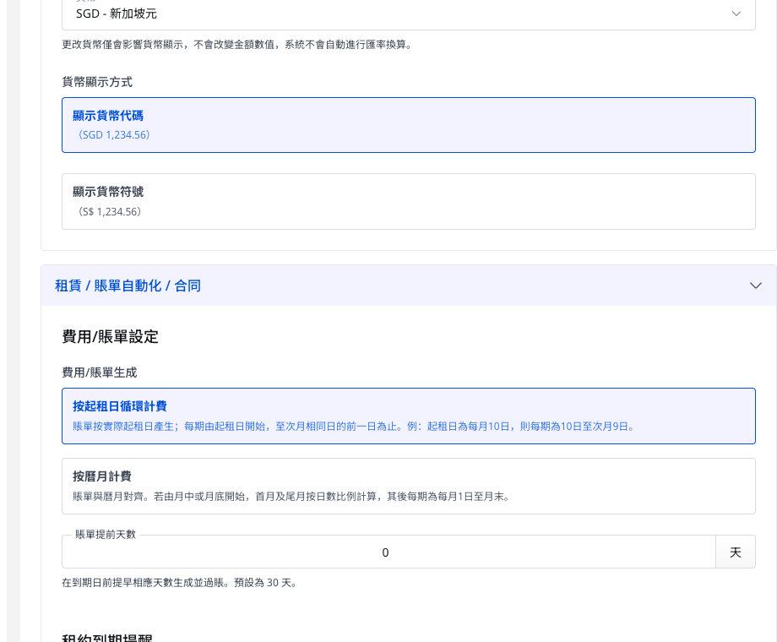Click the 費用/賬單生成 label
The width and height of the screenshot is (777, 642).
(99, 373)
